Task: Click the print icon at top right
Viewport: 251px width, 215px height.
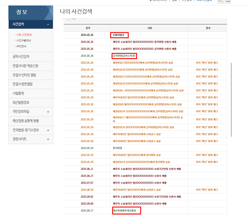Action: 228,1
